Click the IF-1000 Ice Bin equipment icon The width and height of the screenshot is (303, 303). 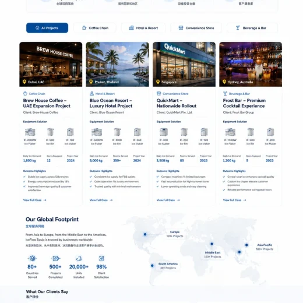point(117,132)
